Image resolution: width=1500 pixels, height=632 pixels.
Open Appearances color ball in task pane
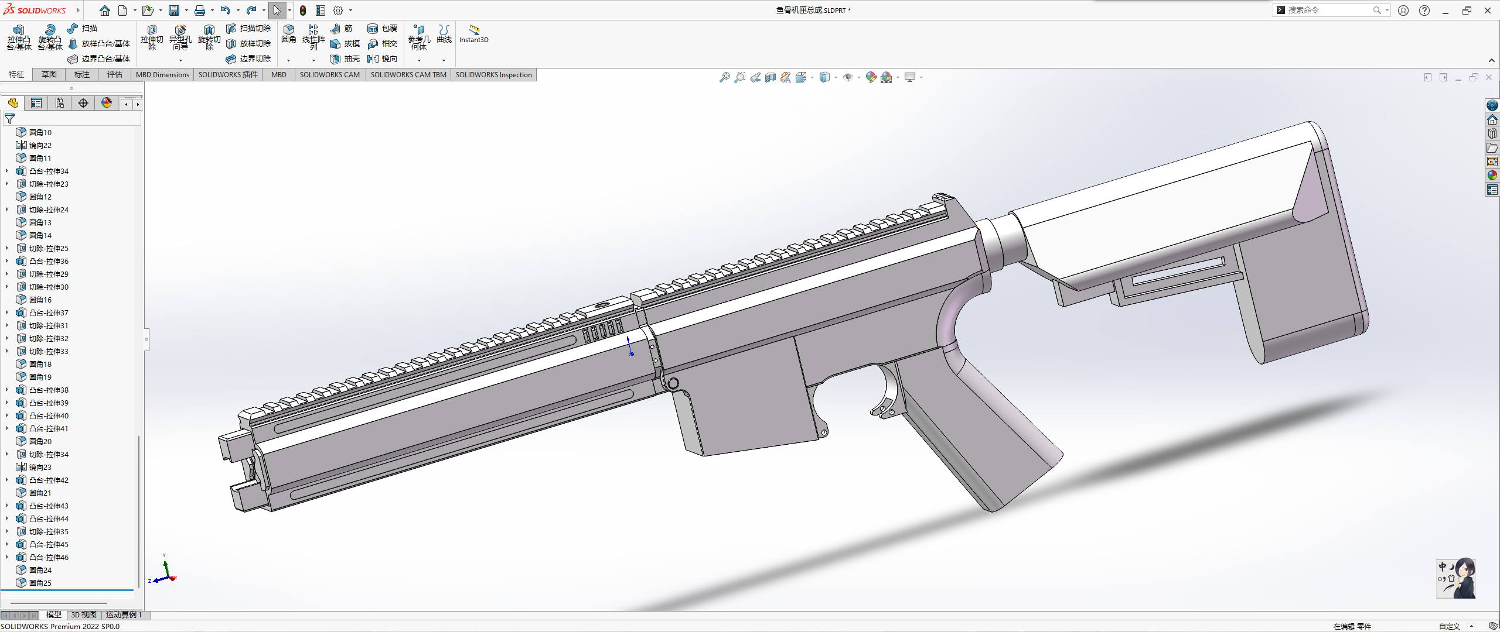point(1492,176)
